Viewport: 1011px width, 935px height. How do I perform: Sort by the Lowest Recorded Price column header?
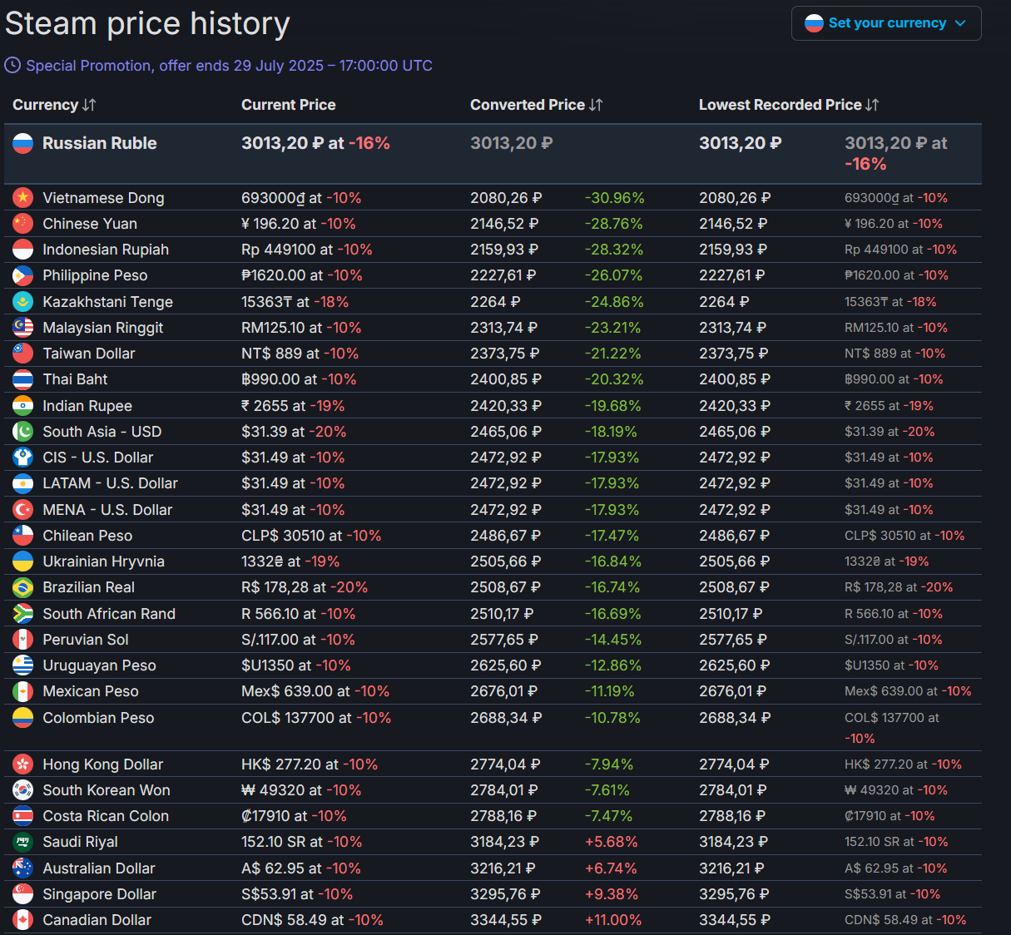pos(789,105)
